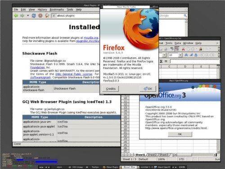The width and height of the screenshot is (225, 169).
Task: Open the font size dropdown showing 10
Action: [180, 55]
